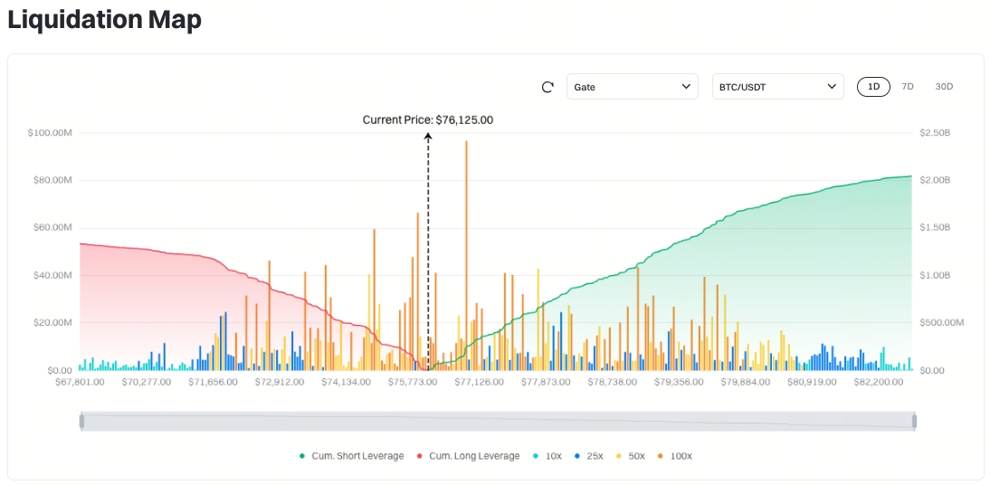
Task: Click the Liquidation Map heading
Action: (x=104, y=20)
